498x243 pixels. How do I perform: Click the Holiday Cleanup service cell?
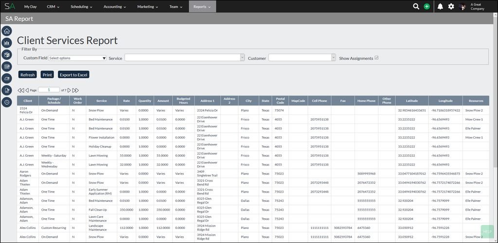click(102, 146)
